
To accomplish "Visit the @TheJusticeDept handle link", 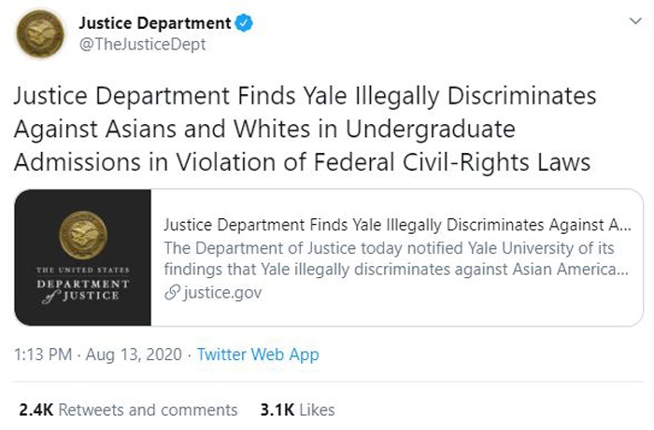I will tap(142, 45).
